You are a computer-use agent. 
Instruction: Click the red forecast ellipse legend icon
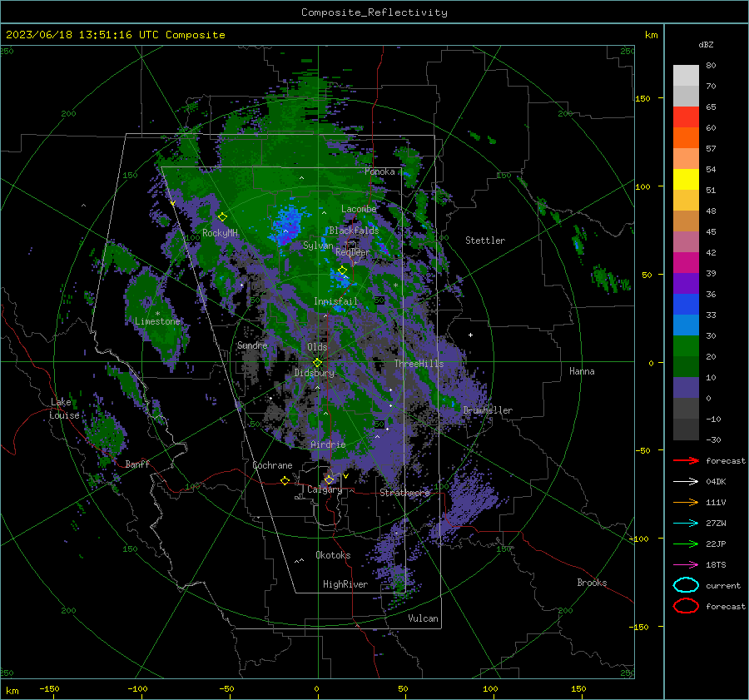tap(686, 606)
